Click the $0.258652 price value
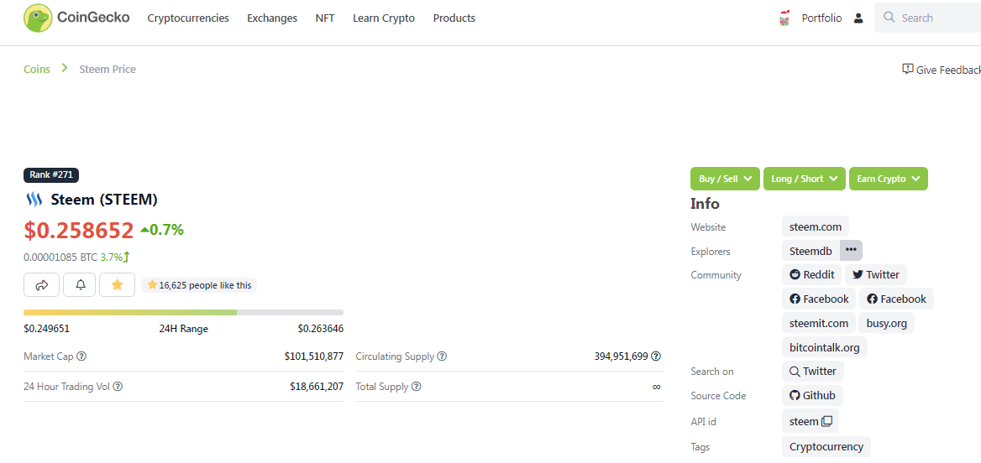 coord(79,230)
